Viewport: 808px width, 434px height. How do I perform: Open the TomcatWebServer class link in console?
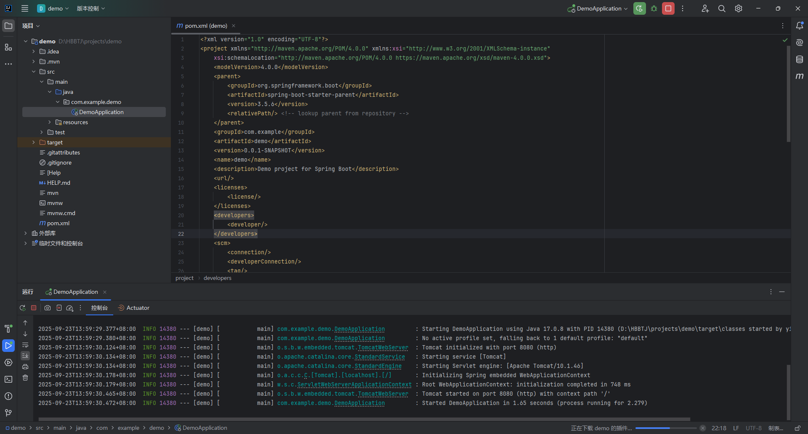[383, 347]
